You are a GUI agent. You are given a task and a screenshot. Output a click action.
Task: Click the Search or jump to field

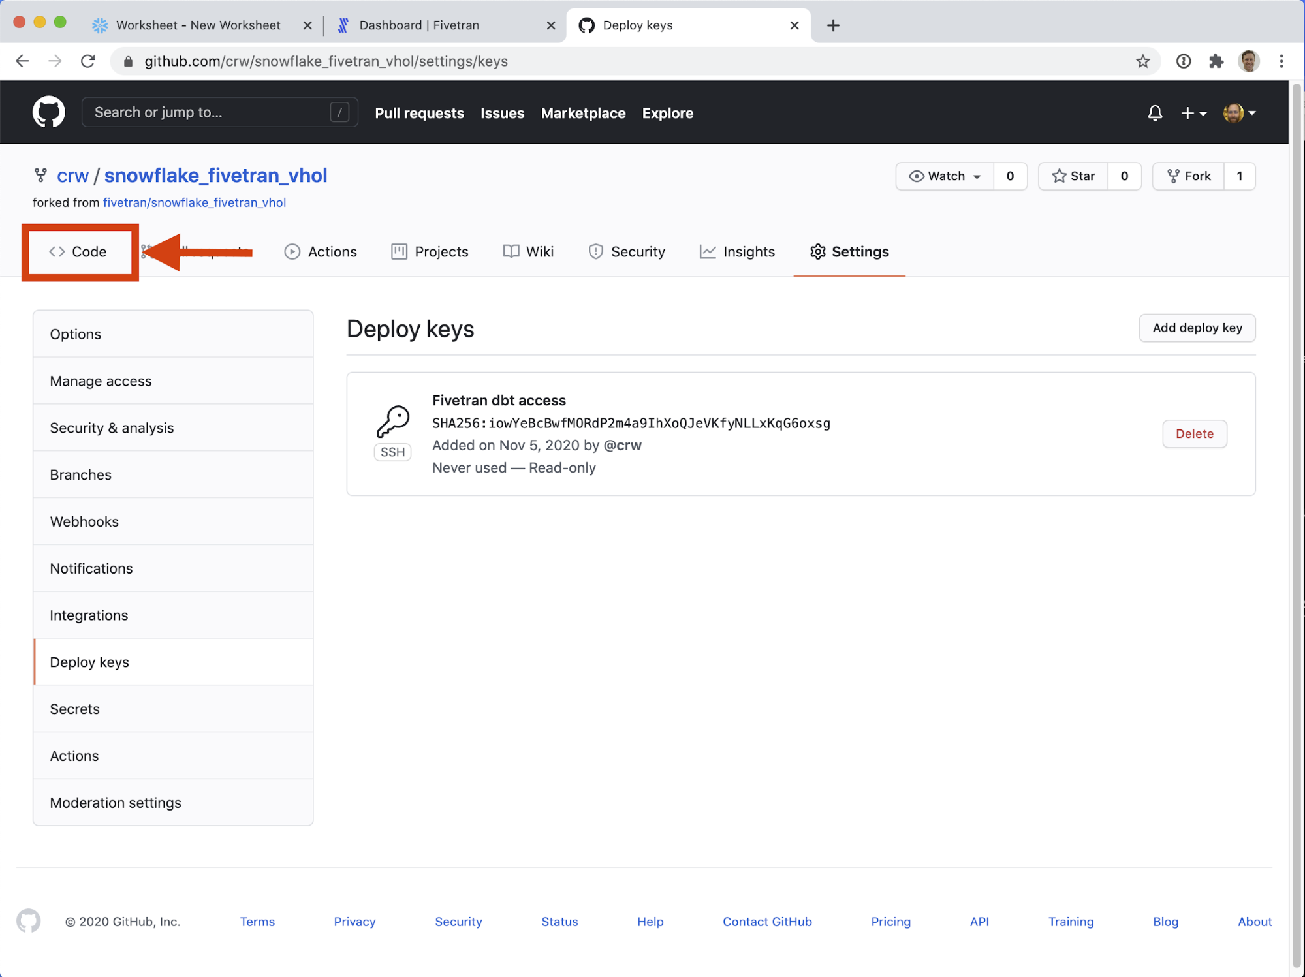209,112
